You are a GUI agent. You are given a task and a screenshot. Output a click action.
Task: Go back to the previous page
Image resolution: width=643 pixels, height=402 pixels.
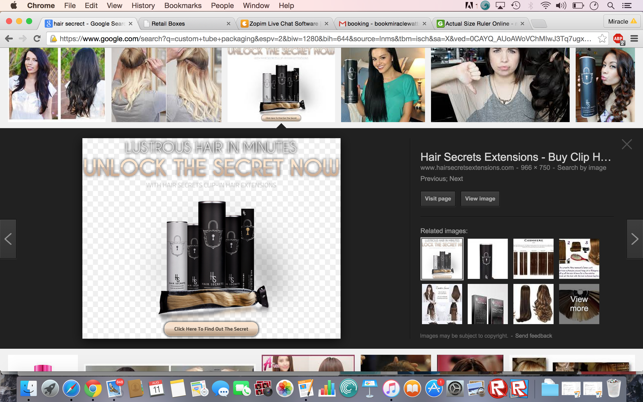click(9, 39)
